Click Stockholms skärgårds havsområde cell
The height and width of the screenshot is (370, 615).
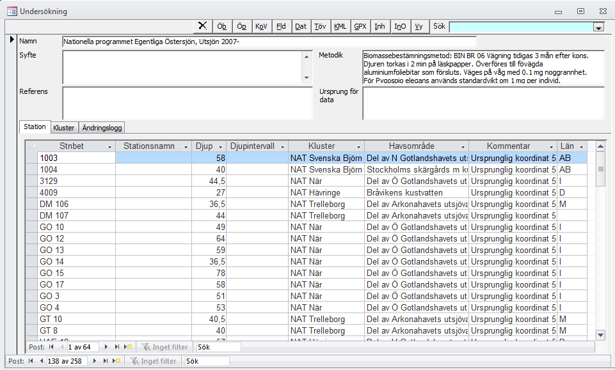tap(417, 169)
